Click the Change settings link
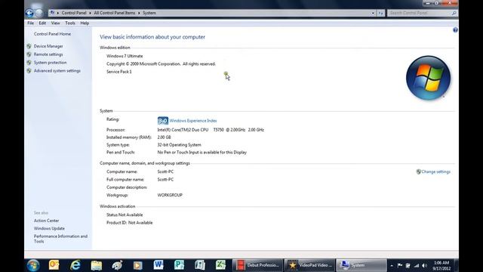 pos(436,172)
